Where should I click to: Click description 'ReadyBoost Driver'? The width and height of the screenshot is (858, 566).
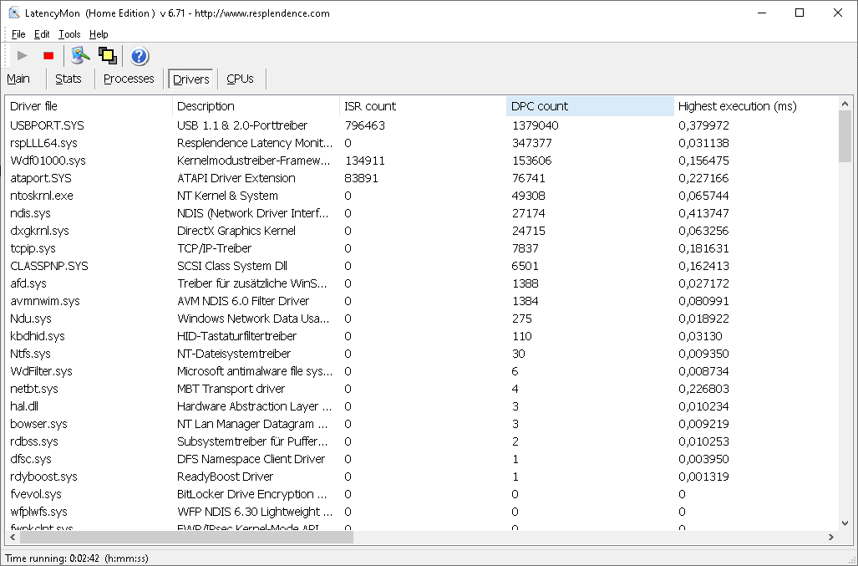pyautogui.click(x=225, y=477)
